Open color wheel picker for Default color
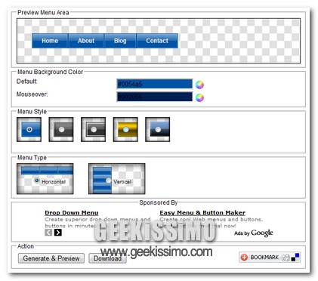 199,85
